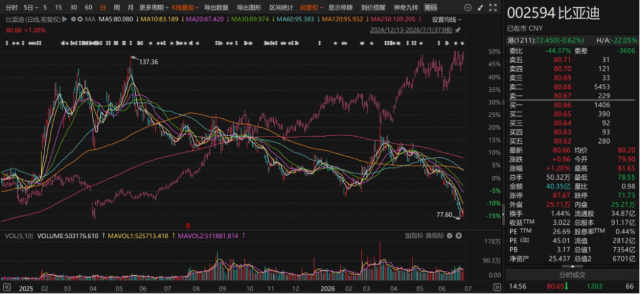Image resolution: width=640 pixels, height=294 pixels.
Task: Click the 2024/12/13-2026/7/1 date range link
Action: [x=411, y=30]
